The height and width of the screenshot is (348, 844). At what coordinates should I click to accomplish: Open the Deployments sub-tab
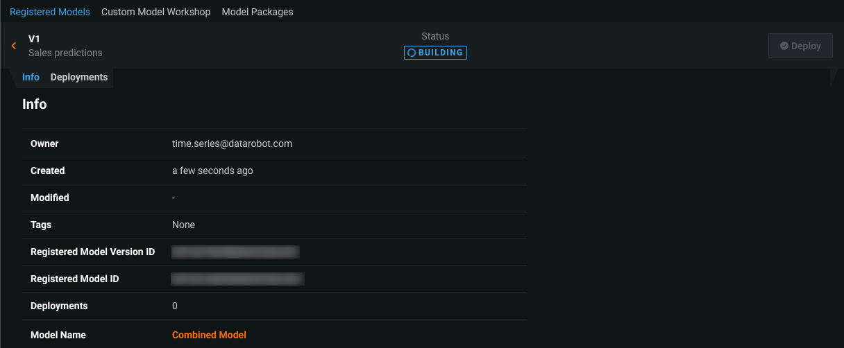79,77
